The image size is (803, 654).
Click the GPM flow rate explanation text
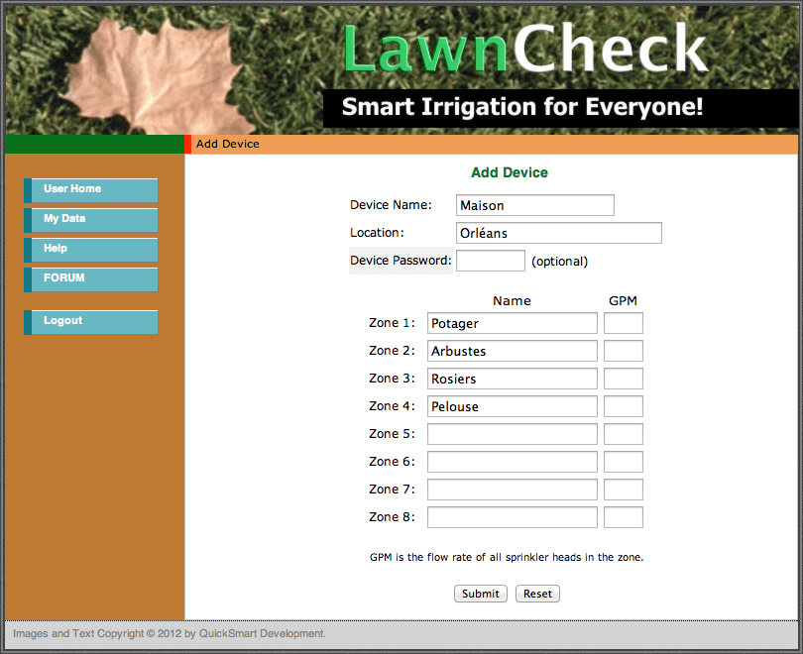pyautogui.click(x=507, y=557)
